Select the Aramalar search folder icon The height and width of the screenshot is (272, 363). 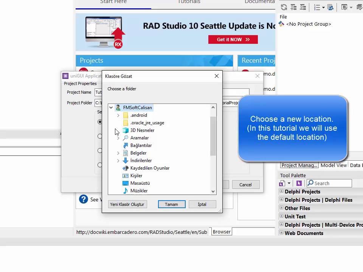(x=126, y=138)
